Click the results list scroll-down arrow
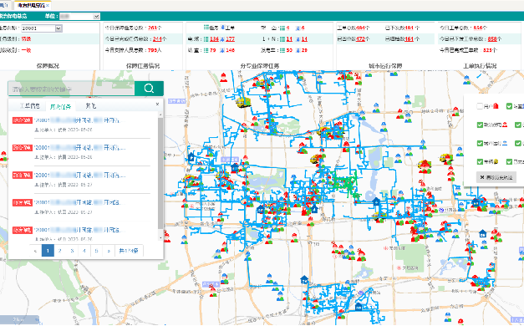524x326 pixels. [x=160, y=237]
